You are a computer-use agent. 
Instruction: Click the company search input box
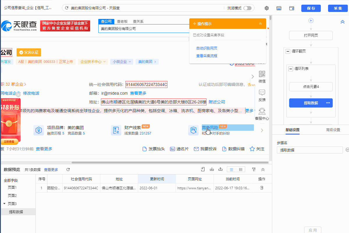[x=144, y=29]
